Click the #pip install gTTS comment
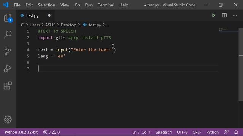 click(90, 38)
